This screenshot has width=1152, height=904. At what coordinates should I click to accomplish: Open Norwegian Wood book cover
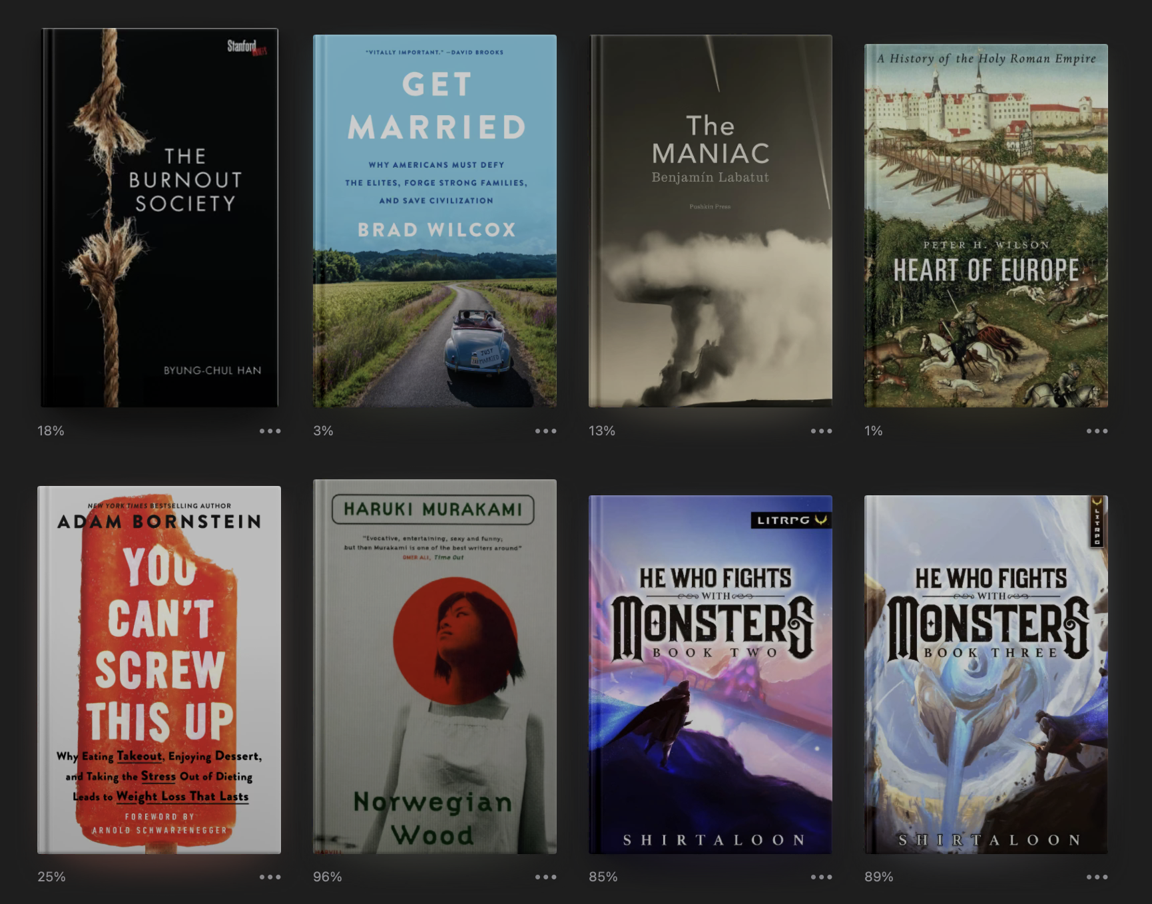pyautogui.click(x=435, y=666)
